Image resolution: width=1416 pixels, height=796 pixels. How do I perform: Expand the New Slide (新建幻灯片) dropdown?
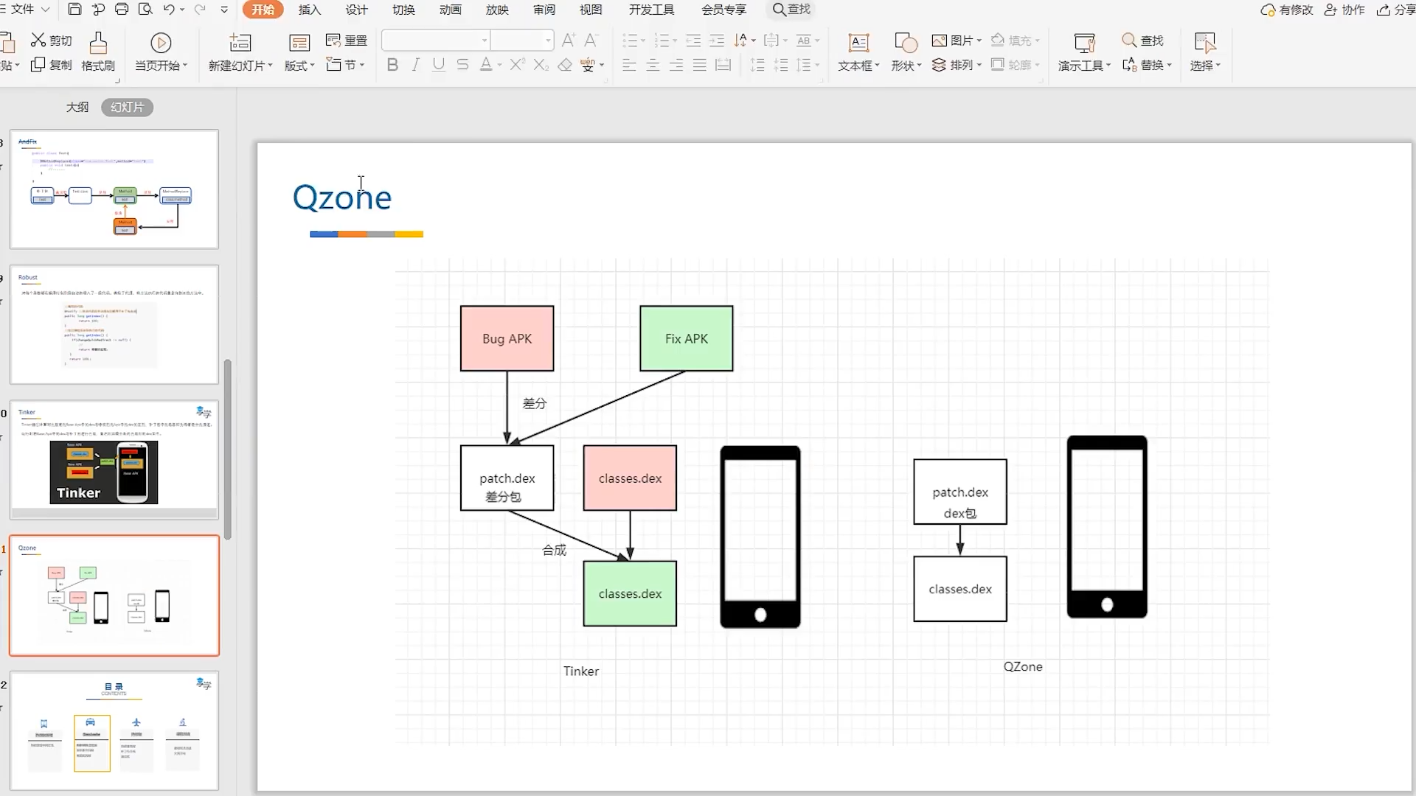tap(270, 66)
